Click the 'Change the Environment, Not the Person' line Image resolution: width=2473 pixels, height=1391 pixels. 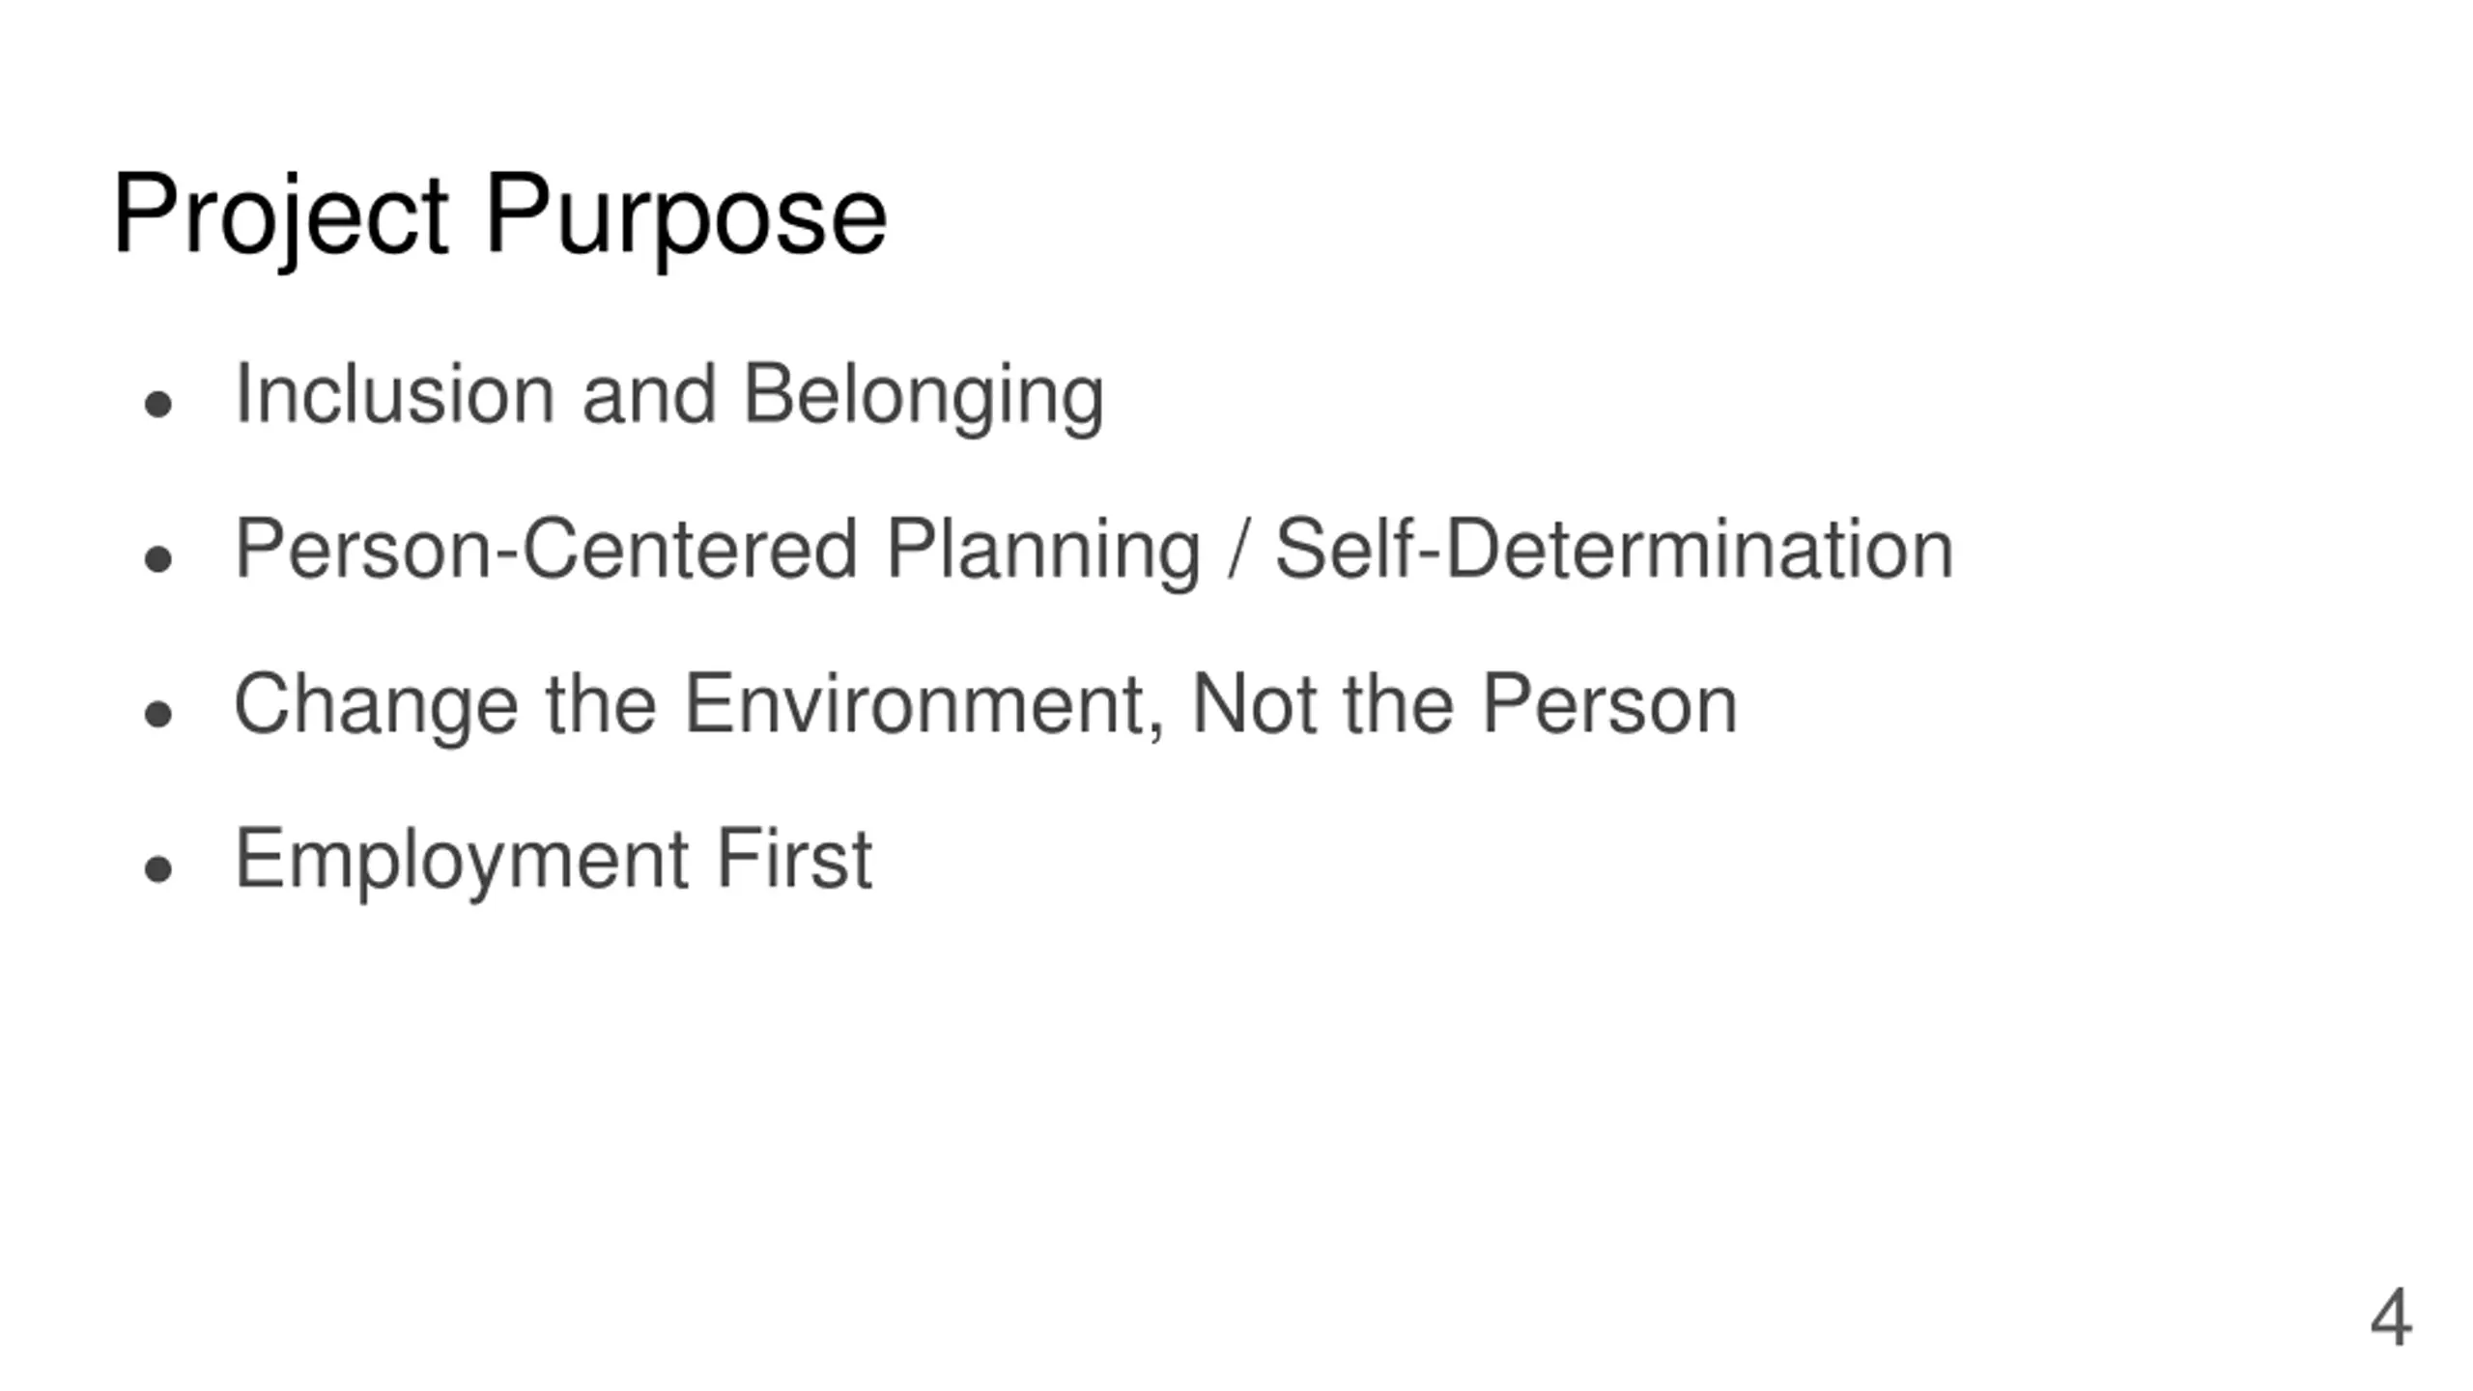(x=985, y=707)
